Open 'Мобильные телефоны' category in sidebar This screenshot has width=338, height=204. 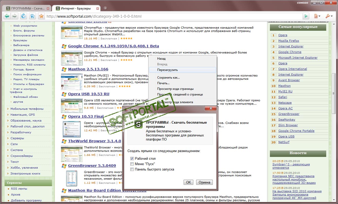(27, 109)
